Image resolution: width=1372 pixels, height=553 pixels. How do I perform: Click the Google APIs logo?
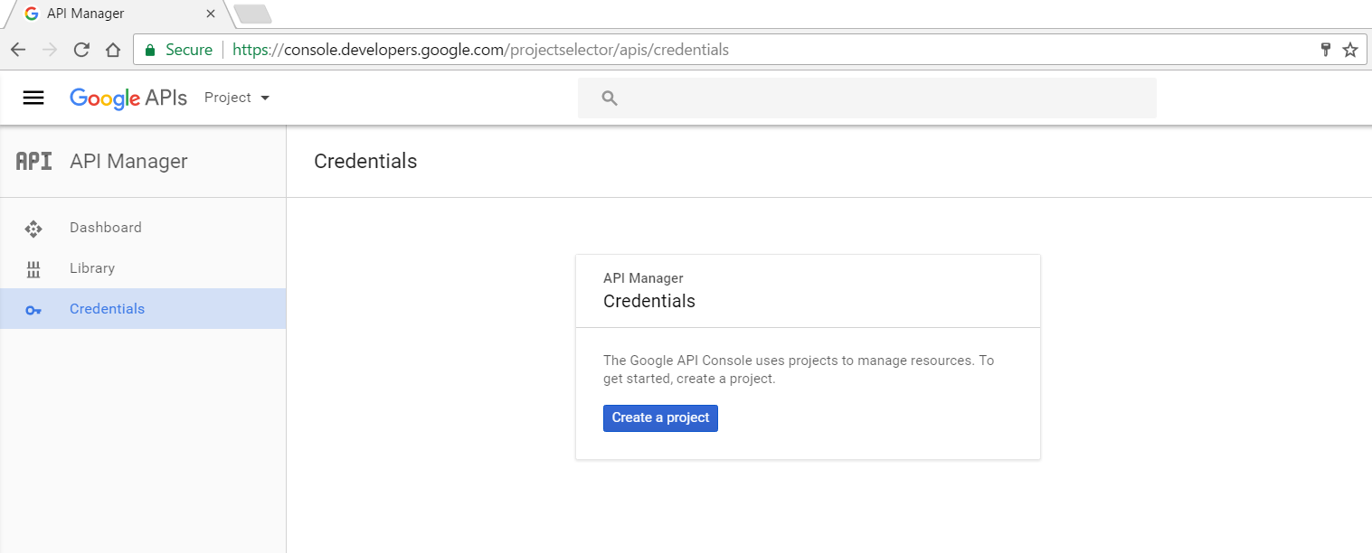click(x=128, y=98)
